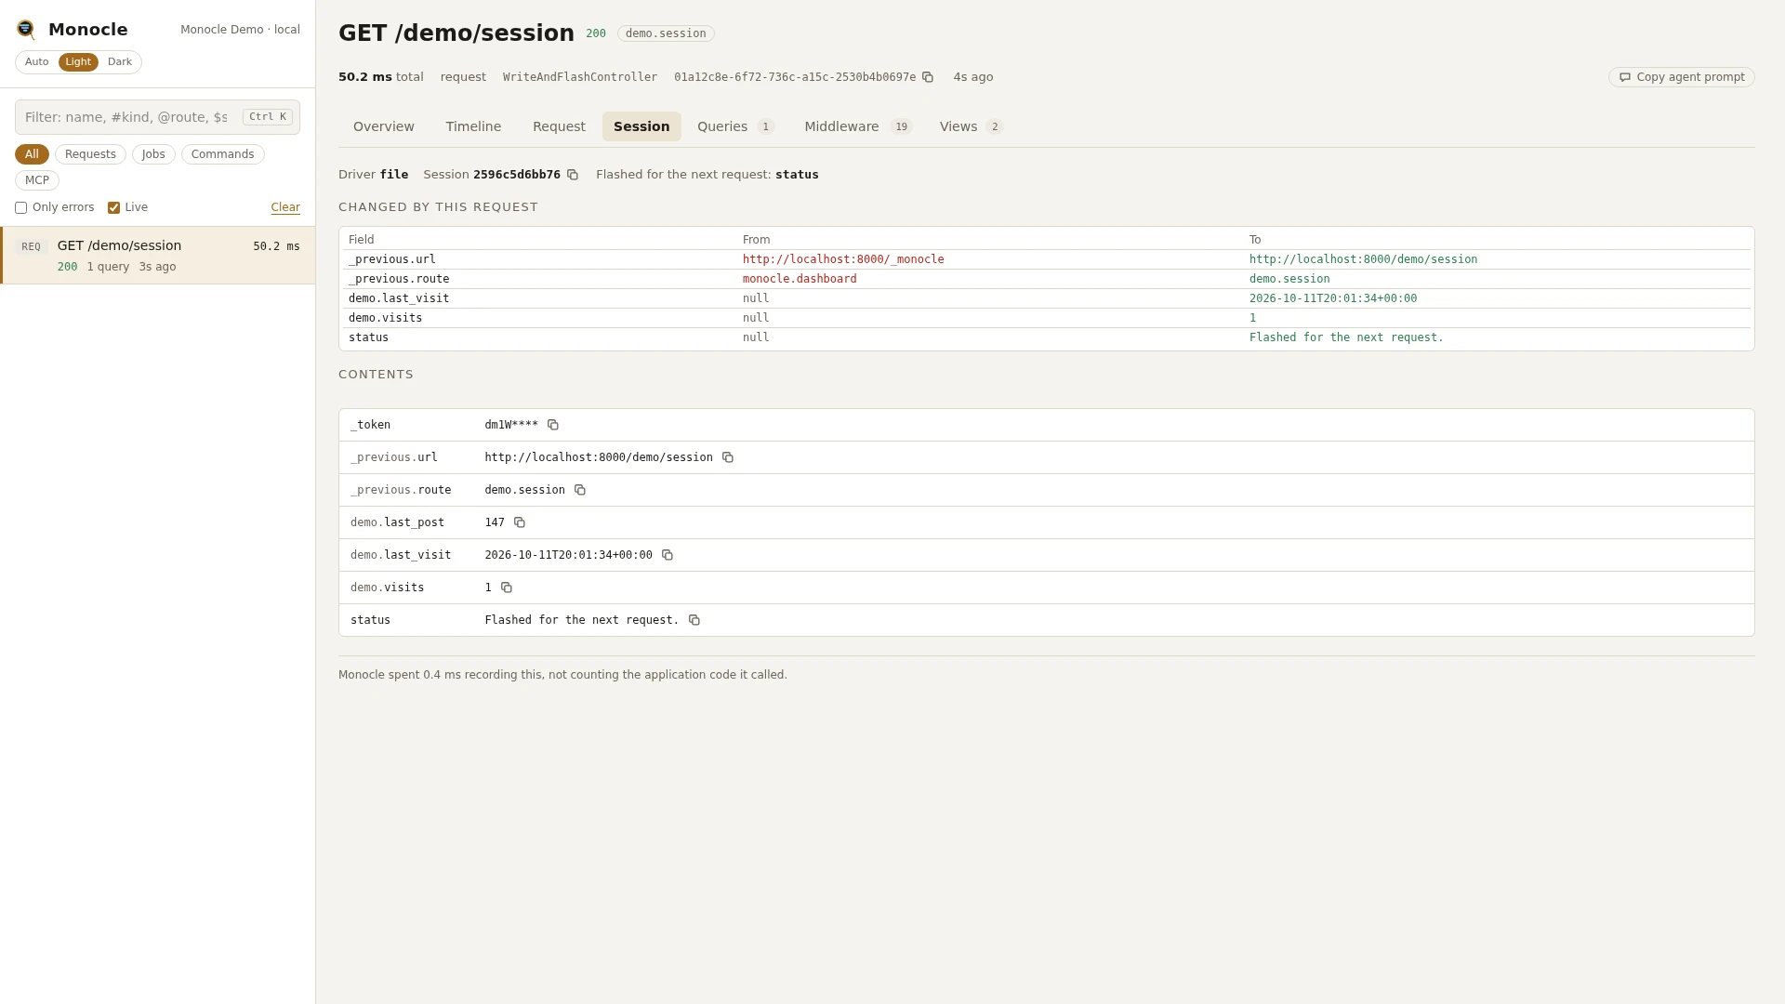
Task: Open the Queries tab
Action: click(735, 126)
